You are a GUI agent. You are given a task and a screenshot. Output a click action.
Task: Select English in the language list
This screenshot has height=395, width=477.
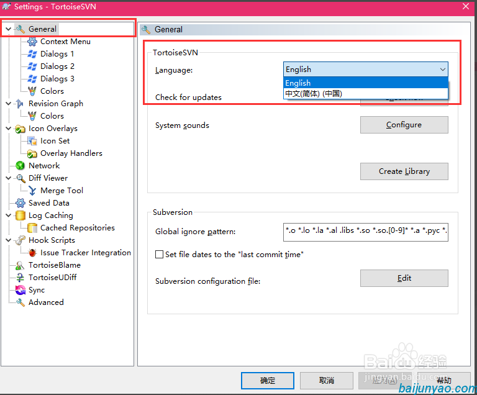(x=366, y=83)
